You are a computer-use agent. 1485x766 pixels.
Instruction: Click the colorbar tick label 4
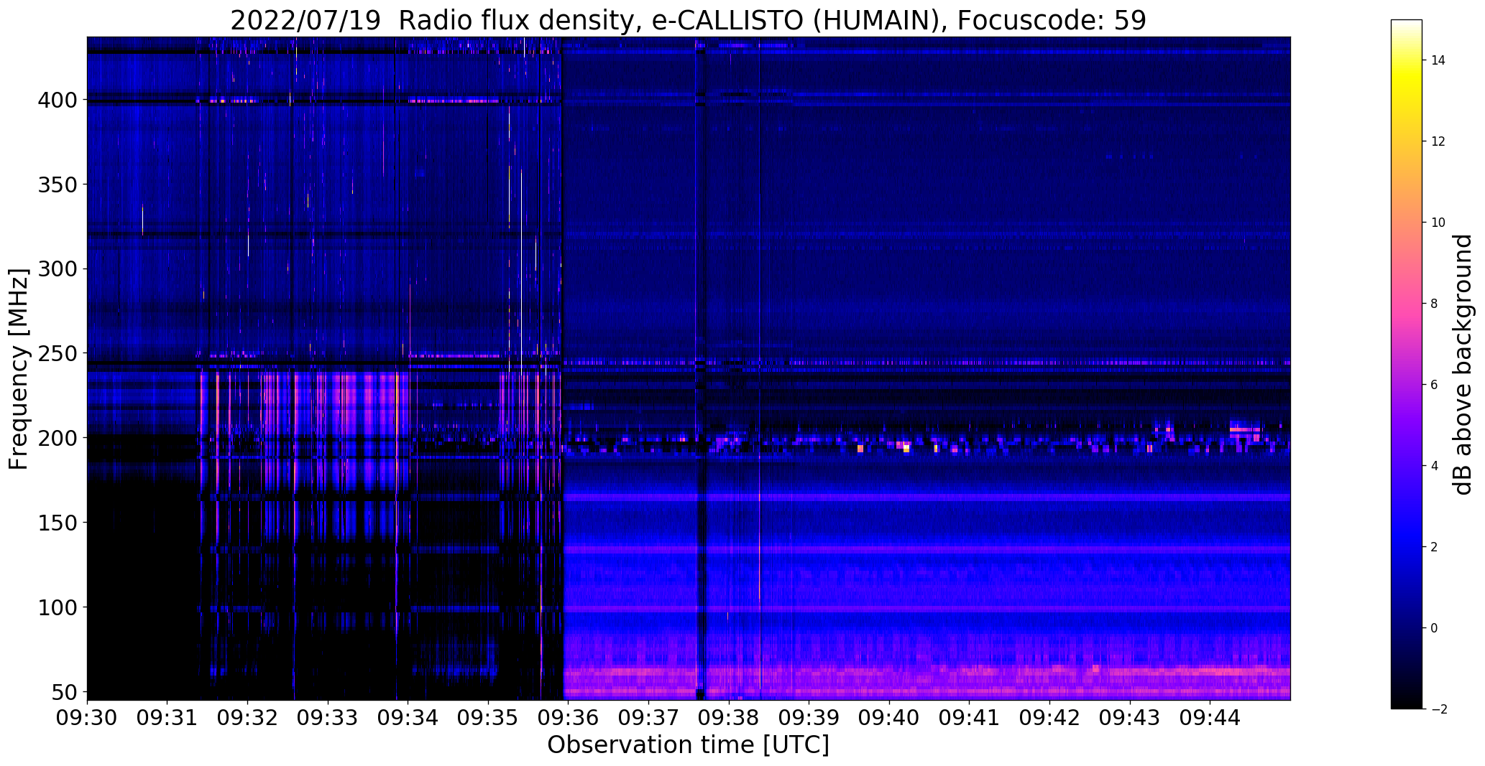click(x=1434, y=466)
